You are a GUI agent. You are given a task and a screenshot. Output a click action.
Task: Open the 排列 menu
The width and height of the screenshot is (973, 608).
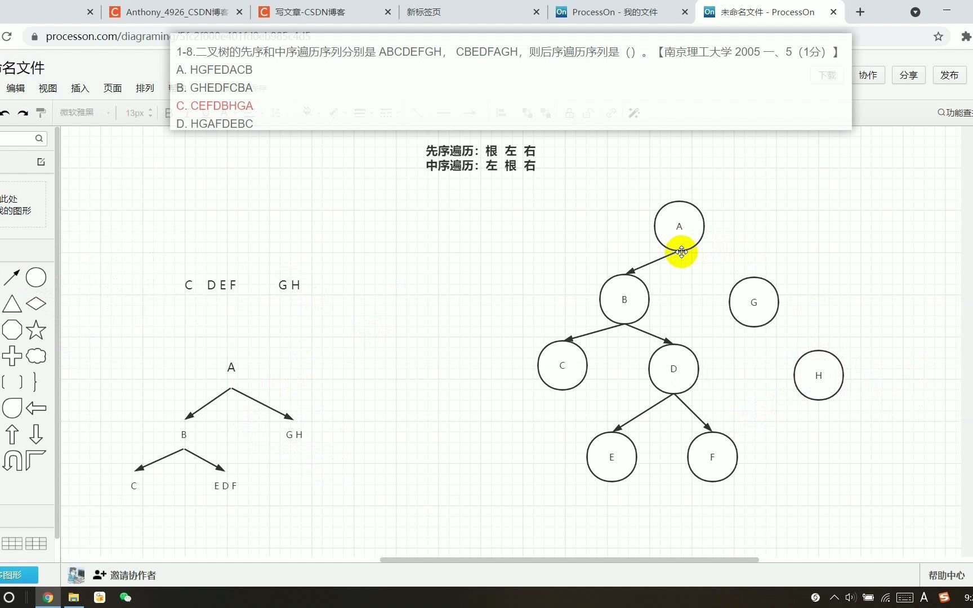click(x=145, y=88)
